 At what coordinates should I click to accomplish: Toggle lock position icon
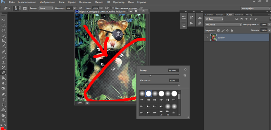[227, 30]
